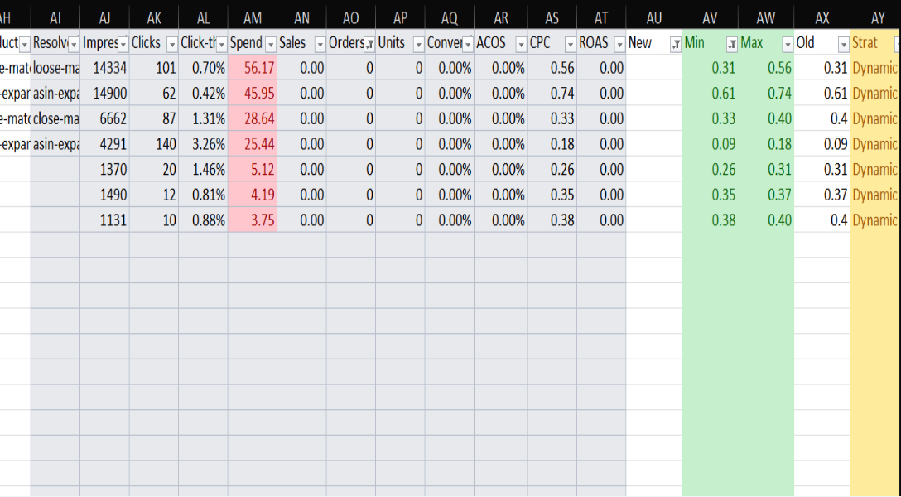
Task: Select column AI header
Action: click(x=55, y=18)
